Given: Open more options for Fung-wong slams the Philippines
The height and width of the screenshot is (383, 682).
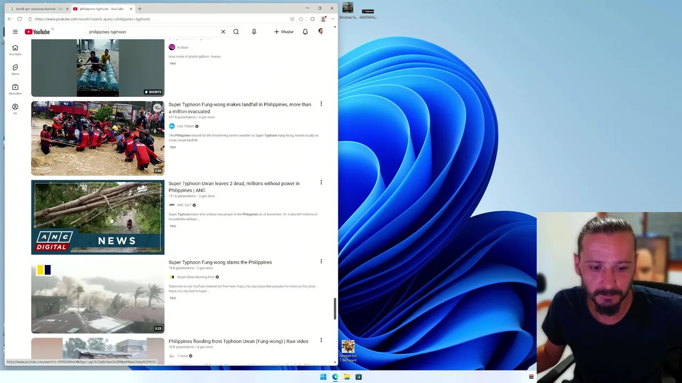Looking at the screenshot, I should [x=321, y=261].
